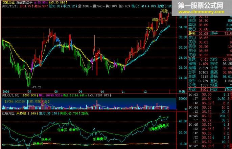Viewport: 232px width, 149px height.
Task: Click the 振5.63% amplitude readout
Action: 124,6
